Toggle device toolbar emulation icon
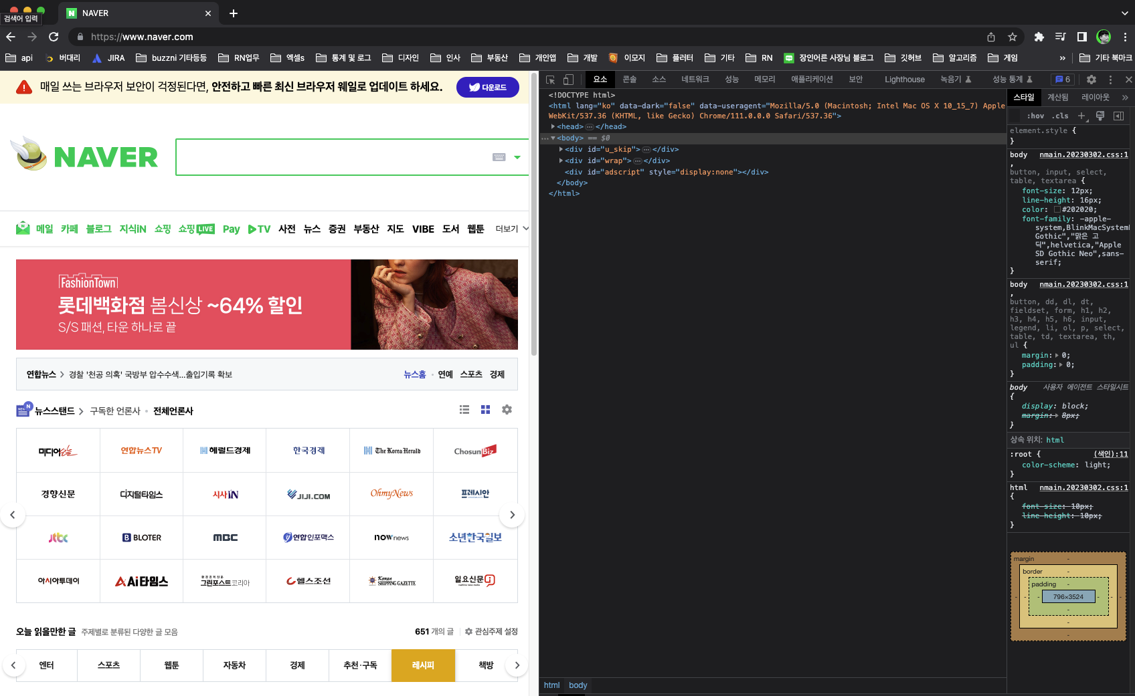 pyautogui.click(x=568, y=80)
